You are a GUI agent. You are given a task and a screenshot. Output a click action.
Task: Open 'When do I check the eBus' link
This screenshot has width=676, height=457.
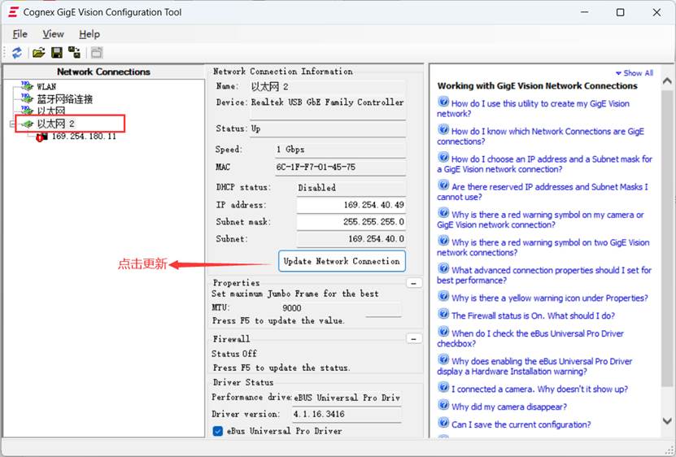click(530, 338)
